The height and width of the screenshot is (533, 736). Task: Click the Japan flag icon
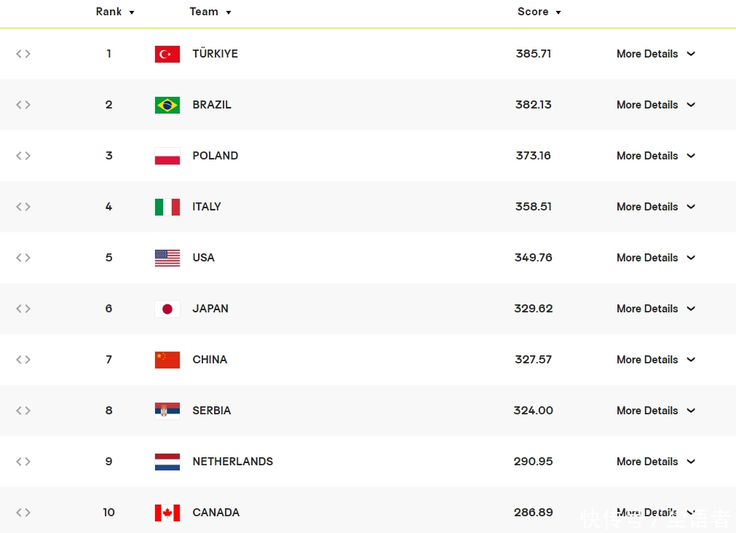[x=167, y=309]
